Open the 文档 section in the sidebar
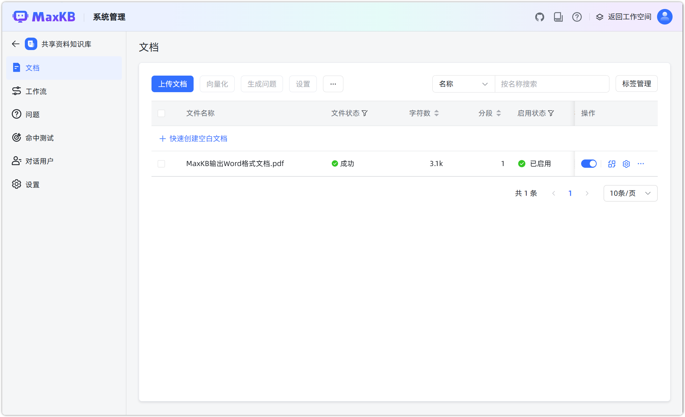Image resolution: width=685 pixels, height=417 pixels. (33, 68)
